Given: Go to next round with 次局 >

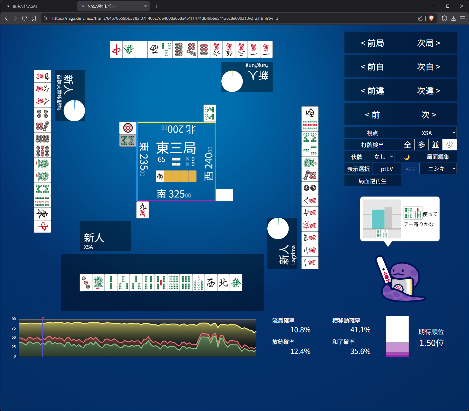Looking at the screenshot, I should (428, 43).
